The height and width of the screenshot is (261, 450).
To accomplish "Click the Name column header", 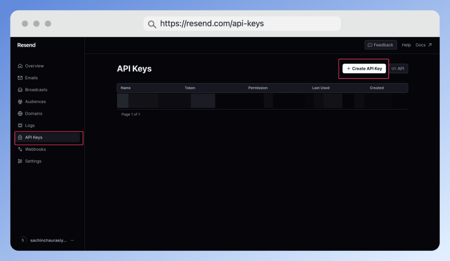I will coord(125,88).
